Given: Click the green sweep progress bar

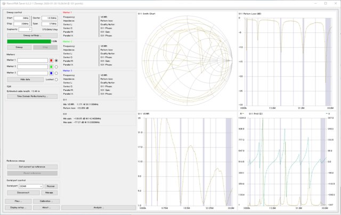Looking at the screenshot, I should click(x=29, y=41).
